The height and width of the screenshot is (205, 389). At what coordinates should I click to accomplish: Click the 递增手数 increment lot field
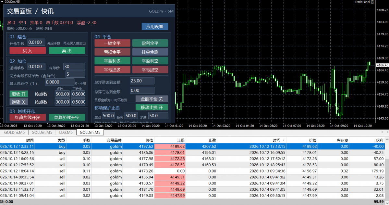[x=36, y=67]
